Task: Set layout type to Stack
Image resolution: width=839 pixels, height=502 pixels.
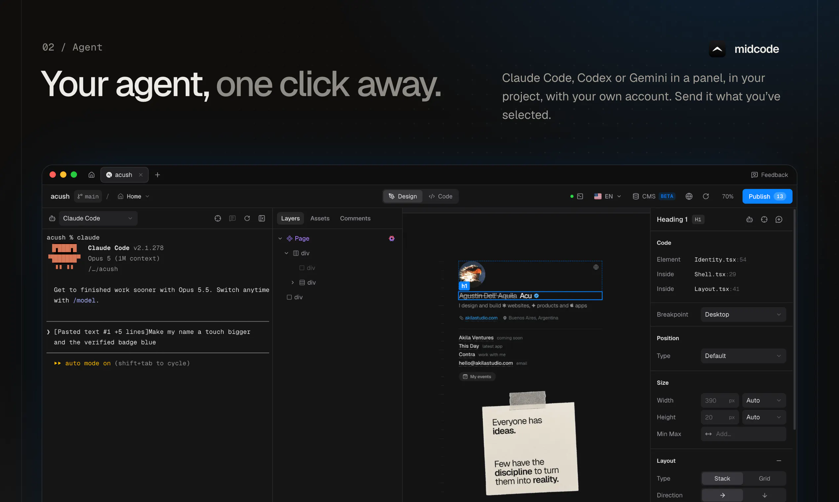Action: click(722, 478)
